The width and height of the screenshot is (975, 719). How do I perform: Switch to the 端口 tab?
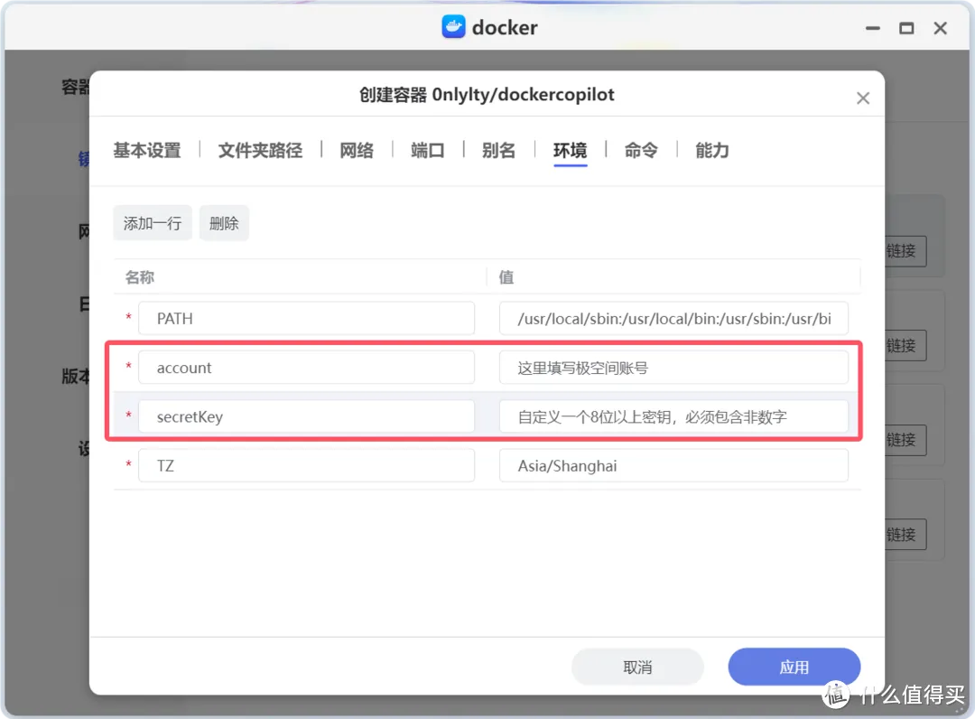point(427,151)
